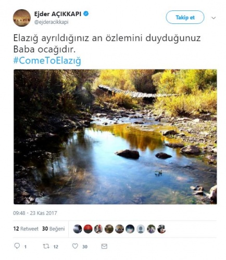Open red flag liker avatar
Viewport: 226px width, 260px height.
(x=88, y=229)
